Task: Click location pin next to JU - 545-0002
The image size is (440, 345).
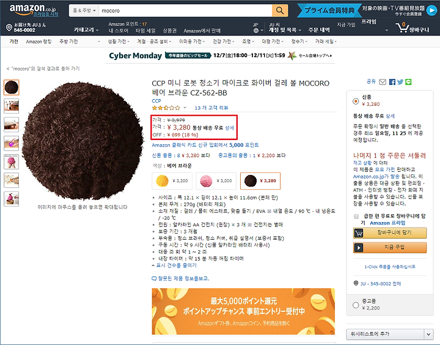Action: tap(356, 283)
